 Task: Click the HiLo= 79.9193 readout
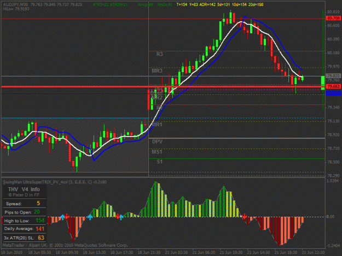[x=16, y=9]
